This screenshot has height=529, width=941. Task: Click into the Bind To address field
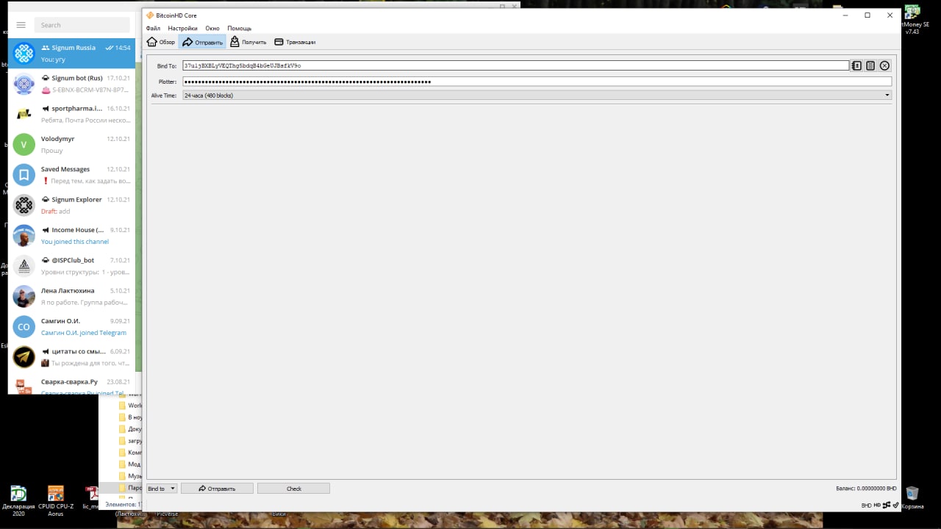click(515, 65)
